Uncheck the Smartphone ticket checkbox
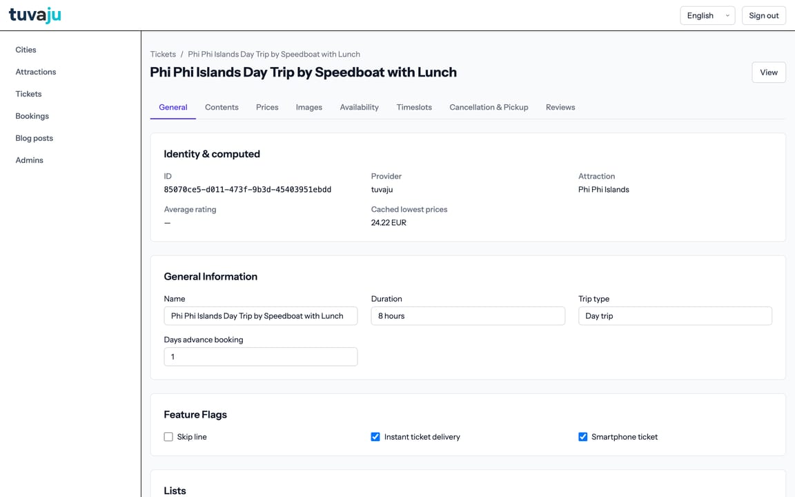 [583, 437]
